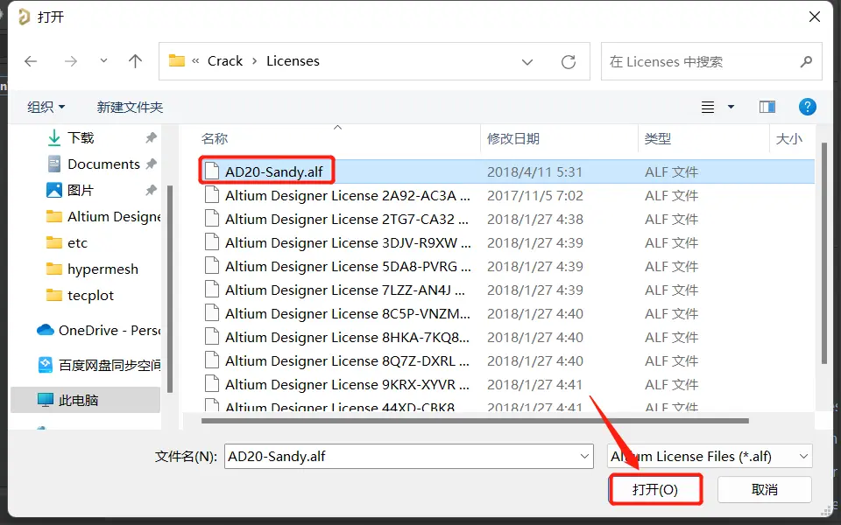Open 下载 in the sidebar
Screen dimensions: 841x525
click(x=81, y=137)
